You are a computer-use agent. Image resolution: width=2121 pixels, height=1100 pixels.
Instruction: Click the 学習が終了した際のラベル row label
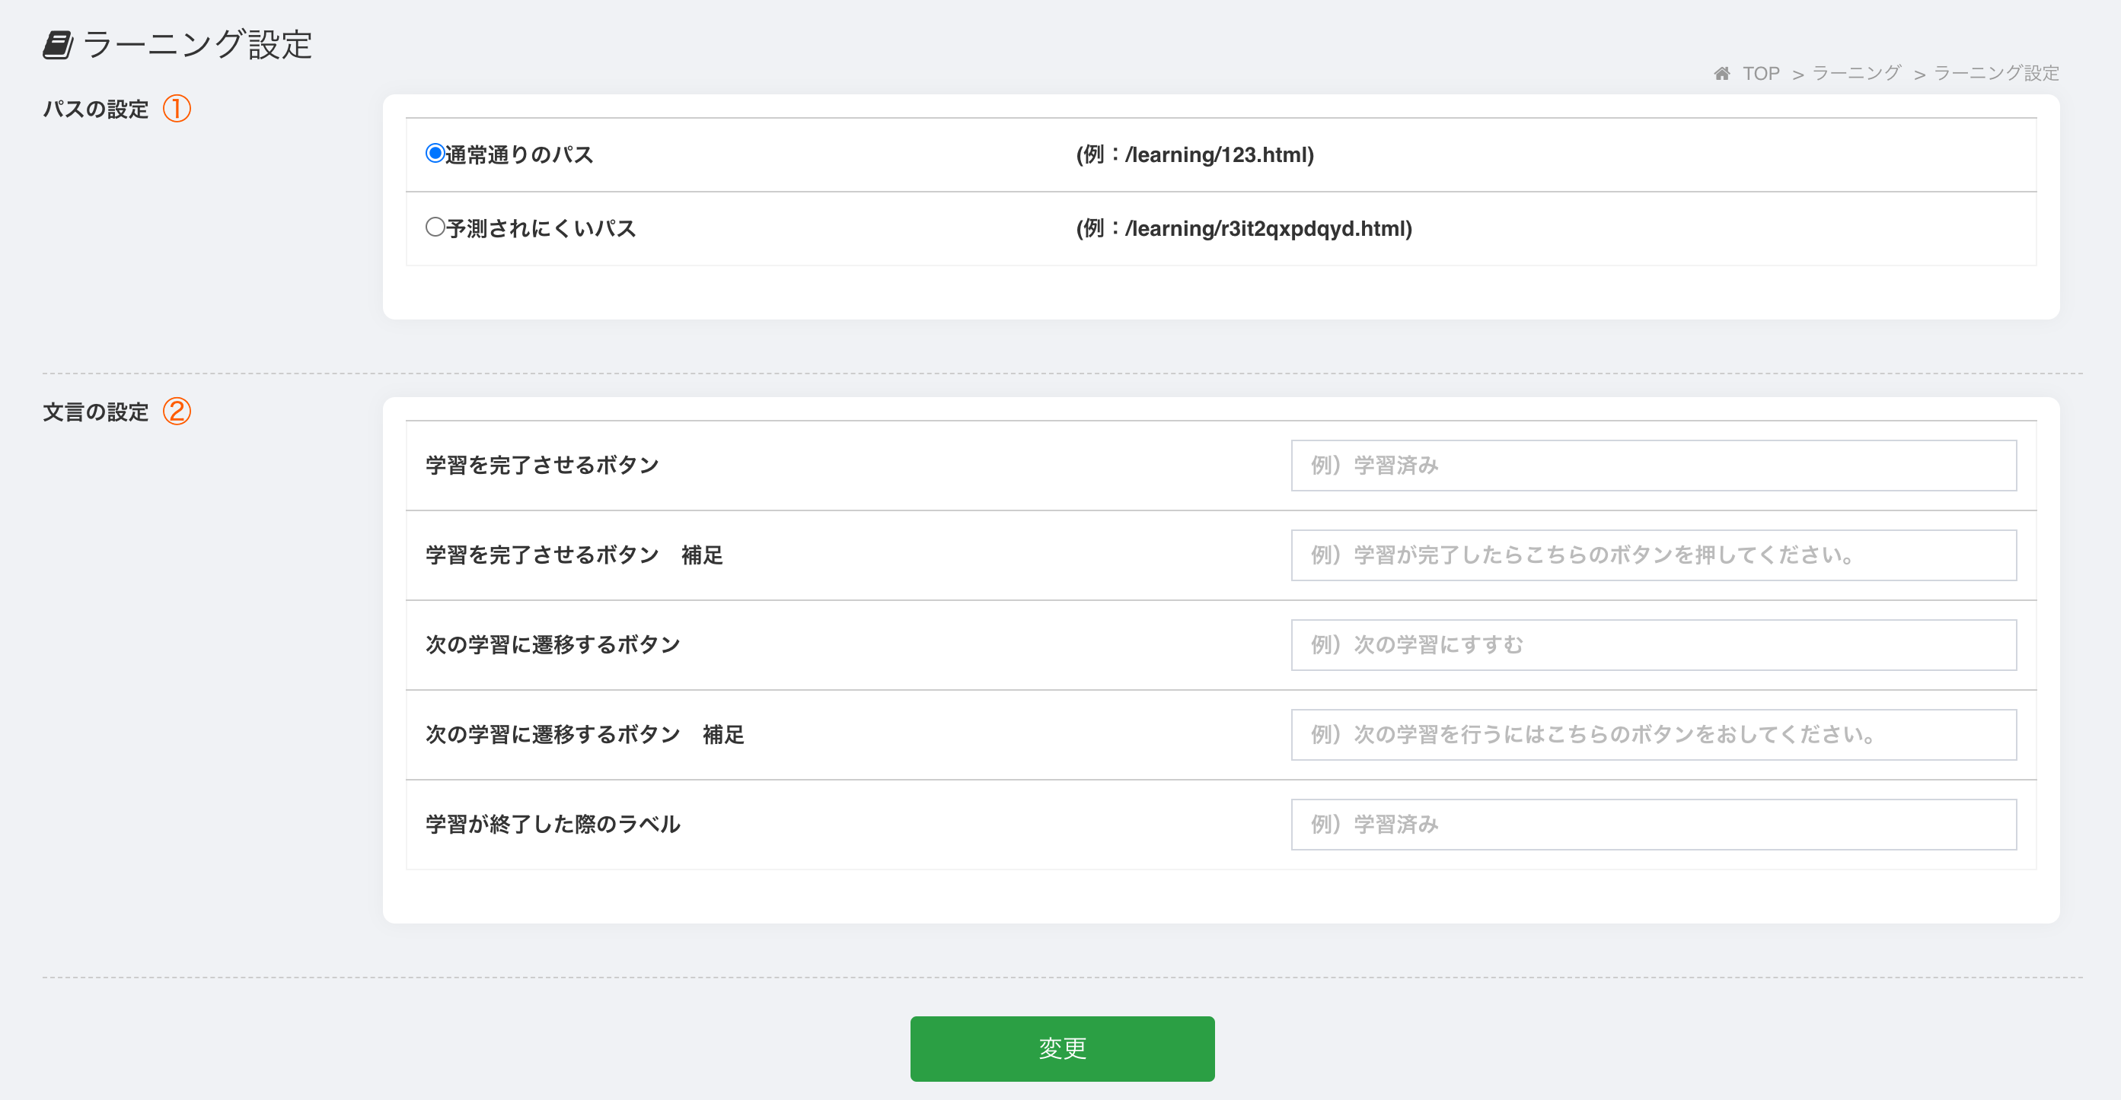(x=553, y=825)
